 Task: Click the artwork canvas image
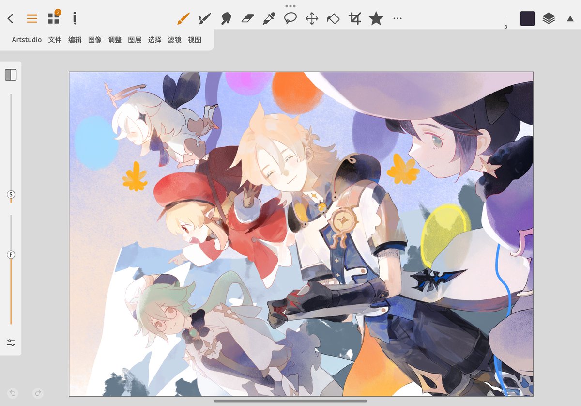coord(301,234)
